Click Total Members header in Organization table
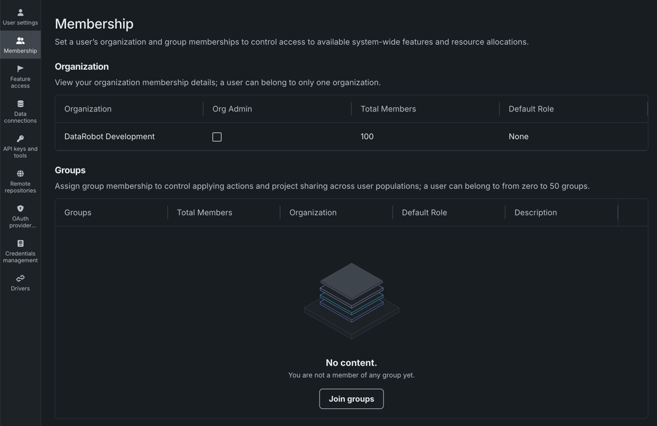 pos(388,109)
